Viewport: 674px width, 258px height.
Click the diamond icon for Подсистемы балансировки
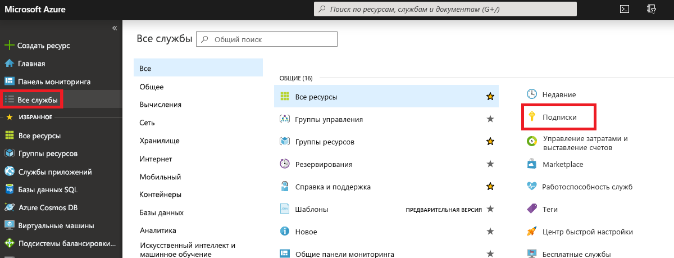pyautogui.click(x=9, y=243)
